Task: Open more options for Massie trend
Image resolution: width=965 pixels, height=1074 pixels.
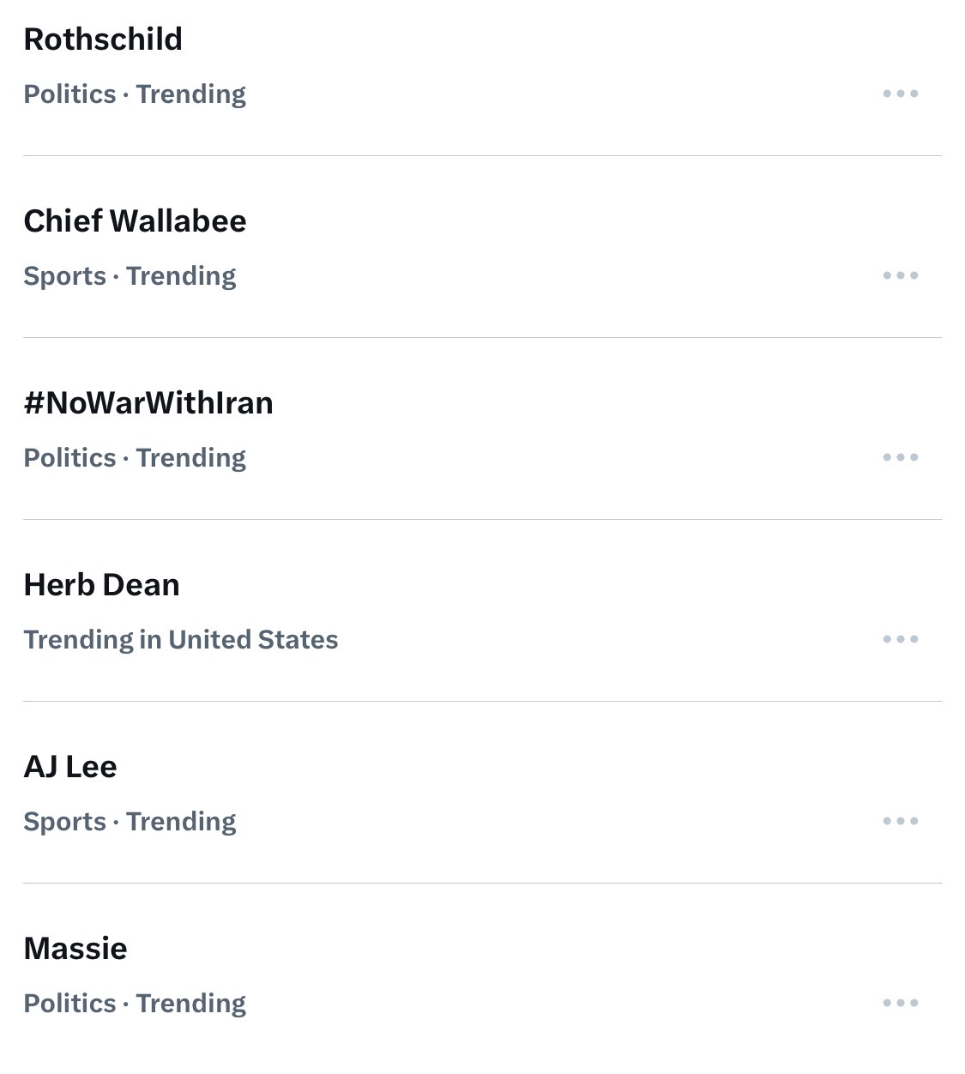Action: [x=900, y=1003]
